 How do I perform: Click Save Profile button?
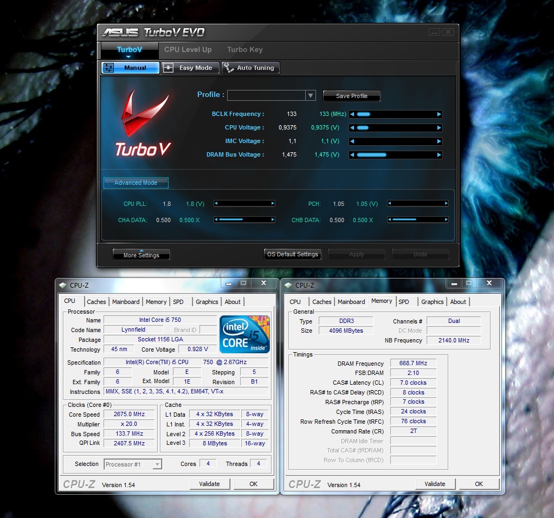(352, 96)
